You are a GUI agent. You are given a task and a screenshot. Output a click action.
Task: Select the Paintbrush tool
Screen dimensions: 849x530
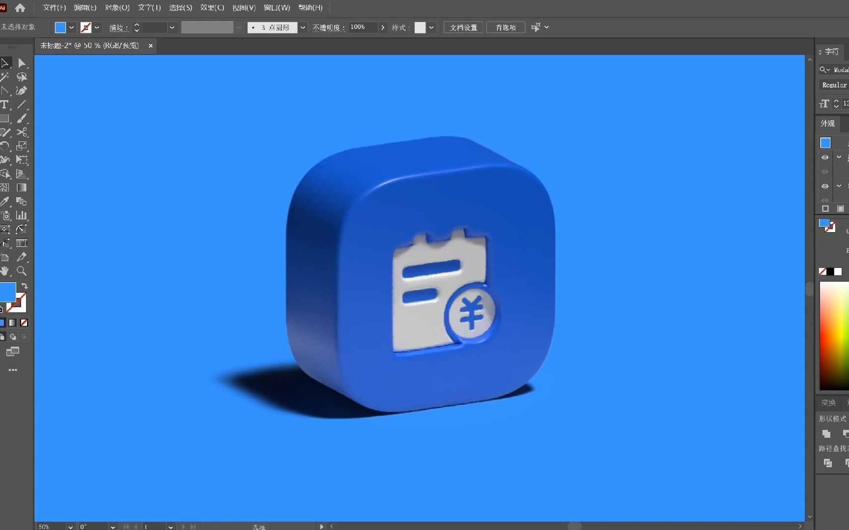(x=22, y=118)
